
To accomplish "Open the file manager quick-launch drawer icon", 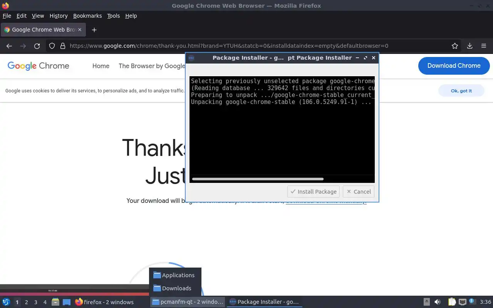I will (55, 302).
